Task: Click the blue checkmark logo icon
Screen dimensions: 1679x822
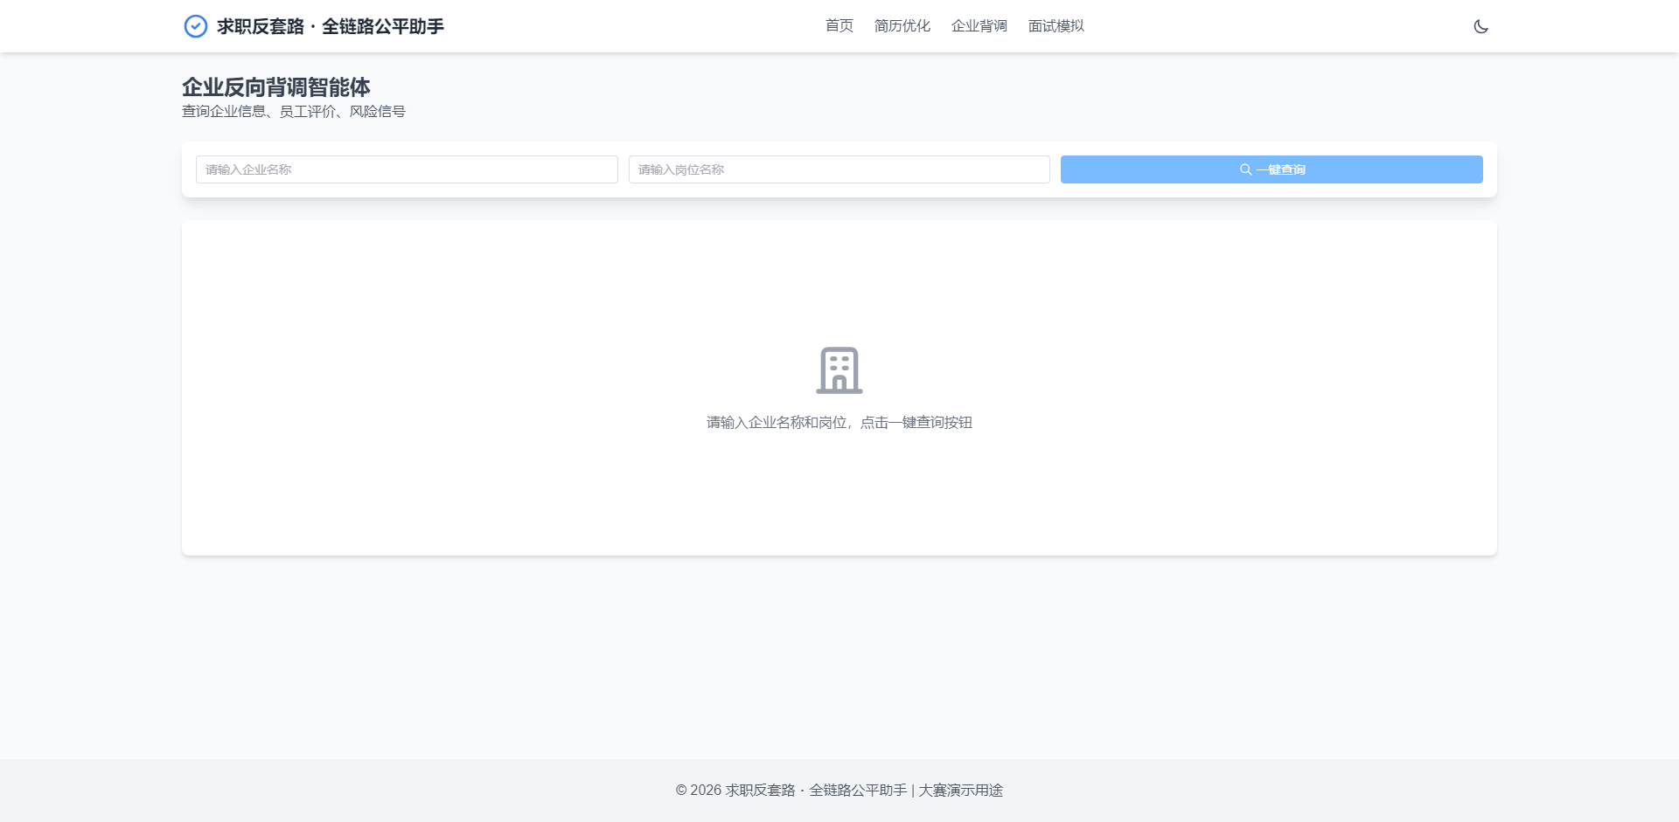Action: 196,26
